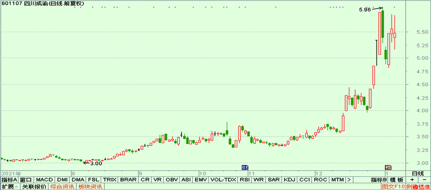431x190 pixels.
Task: Click the 601107 四川成渝 chart title
Action: point(43,3)
